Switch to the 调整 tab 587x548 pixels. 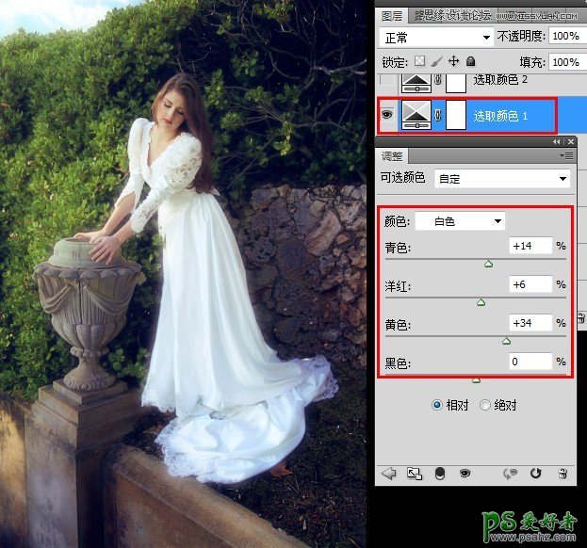[x=391, y=155]
